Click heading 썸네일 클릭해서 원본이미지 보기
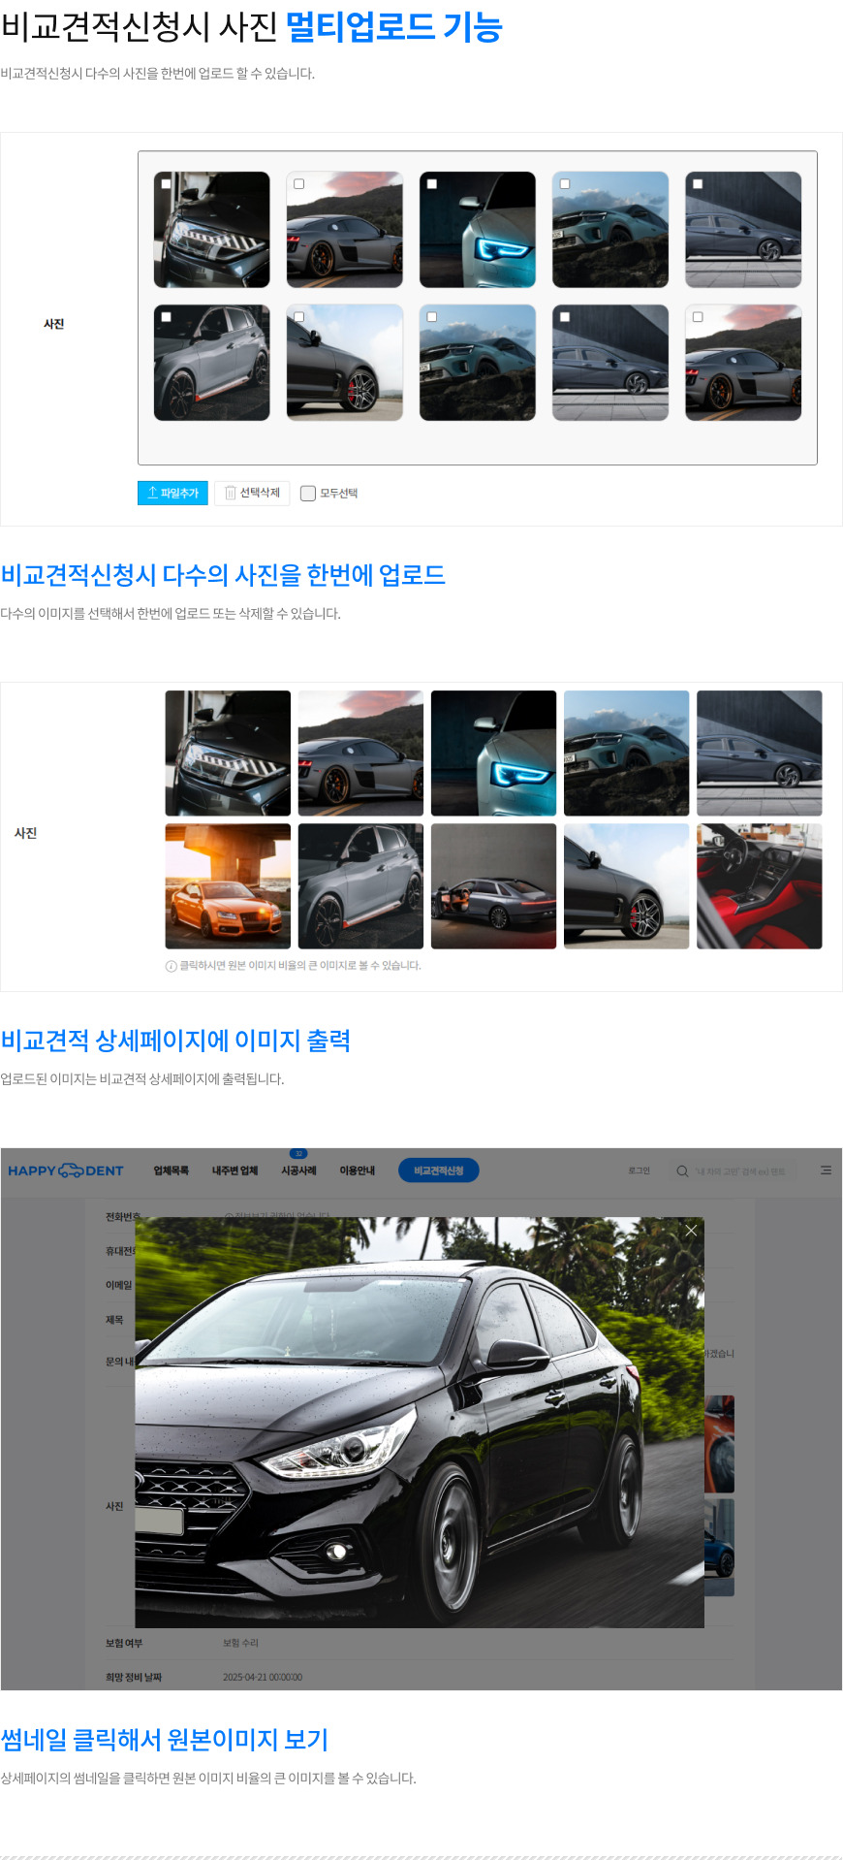843x1860 pixels. pos(165,1740)
